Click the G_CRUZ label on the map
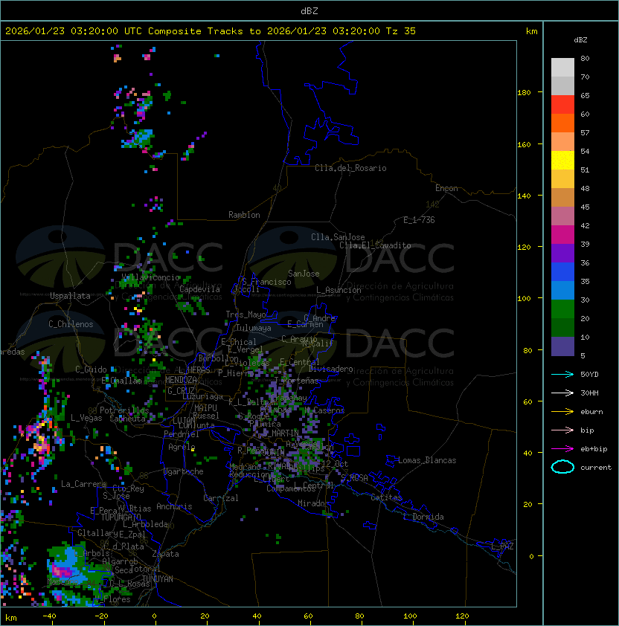Screen dimensions: 619x626 coord(181,390)
